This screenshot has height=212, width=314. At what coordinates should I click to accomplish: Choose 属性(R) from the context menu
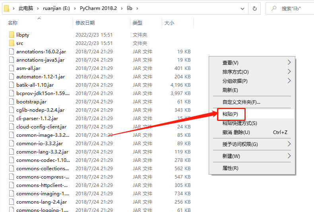coord(252,168)
